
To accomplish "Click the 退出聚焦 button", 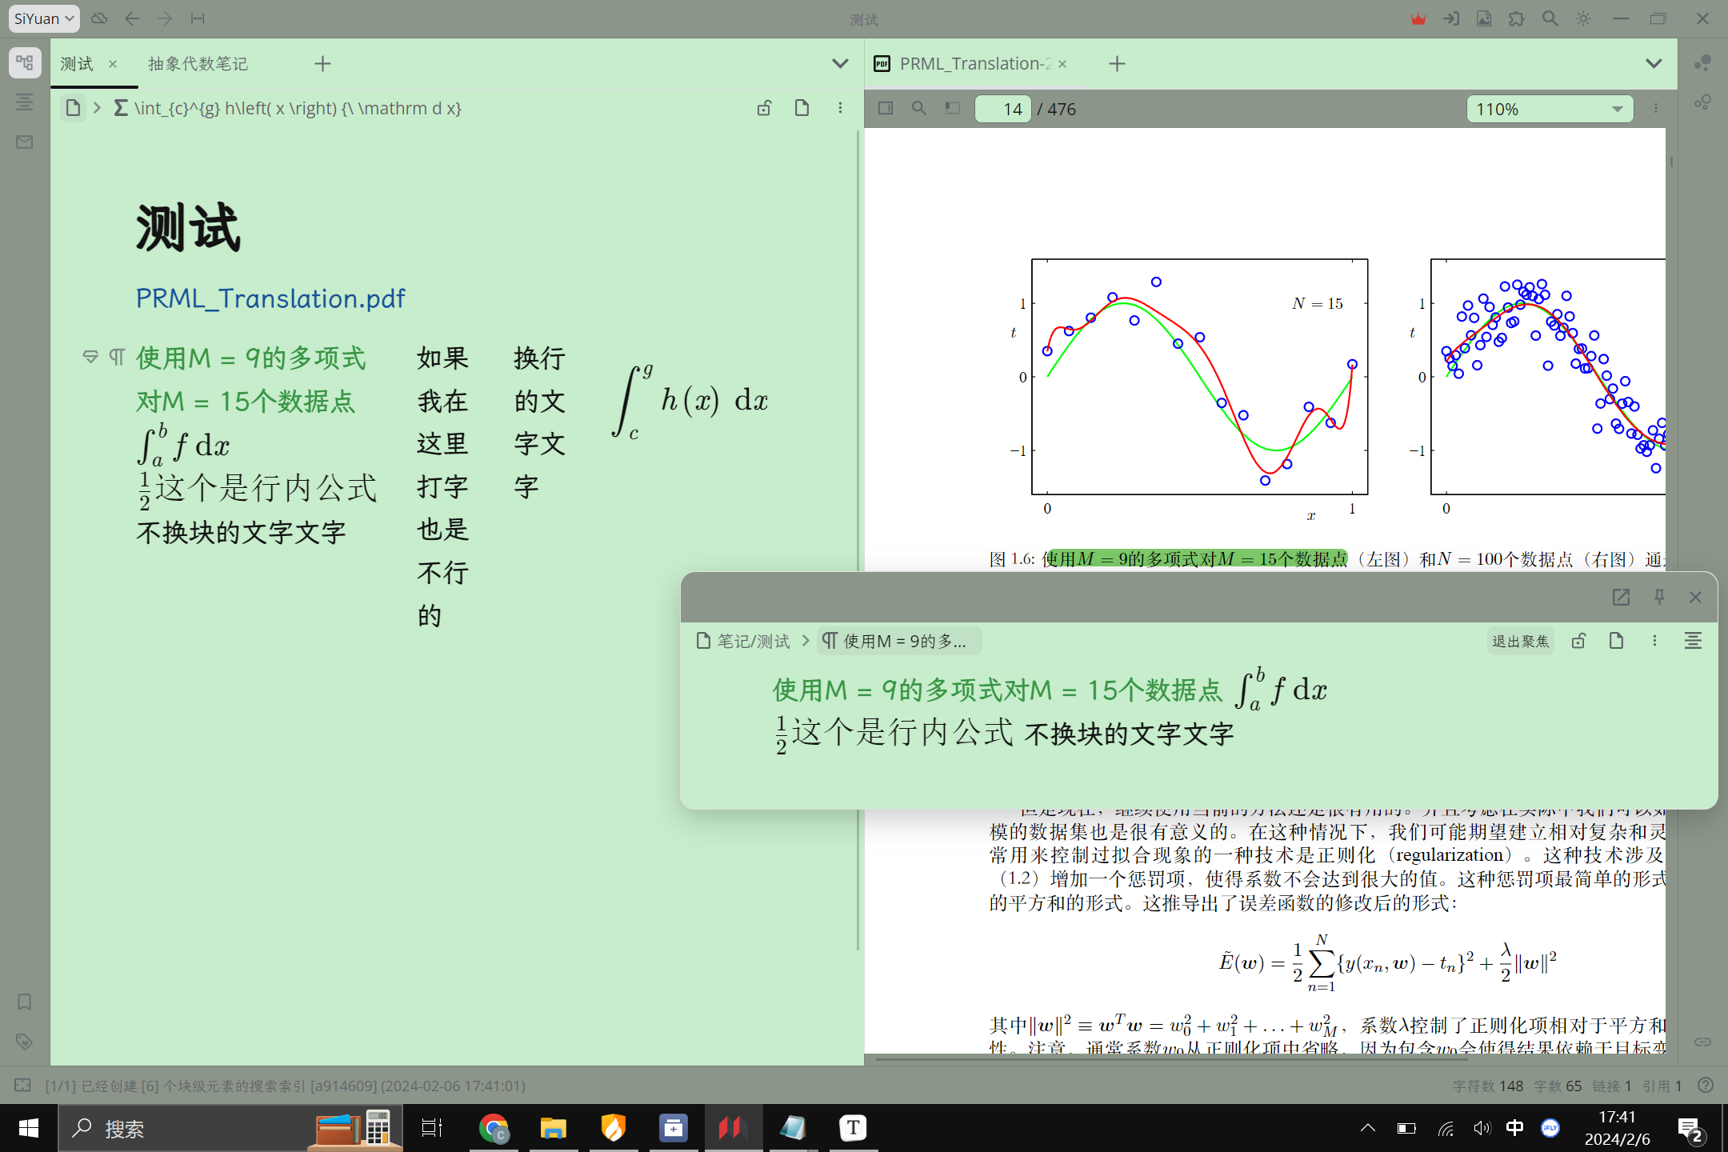I will (1520, 641).
